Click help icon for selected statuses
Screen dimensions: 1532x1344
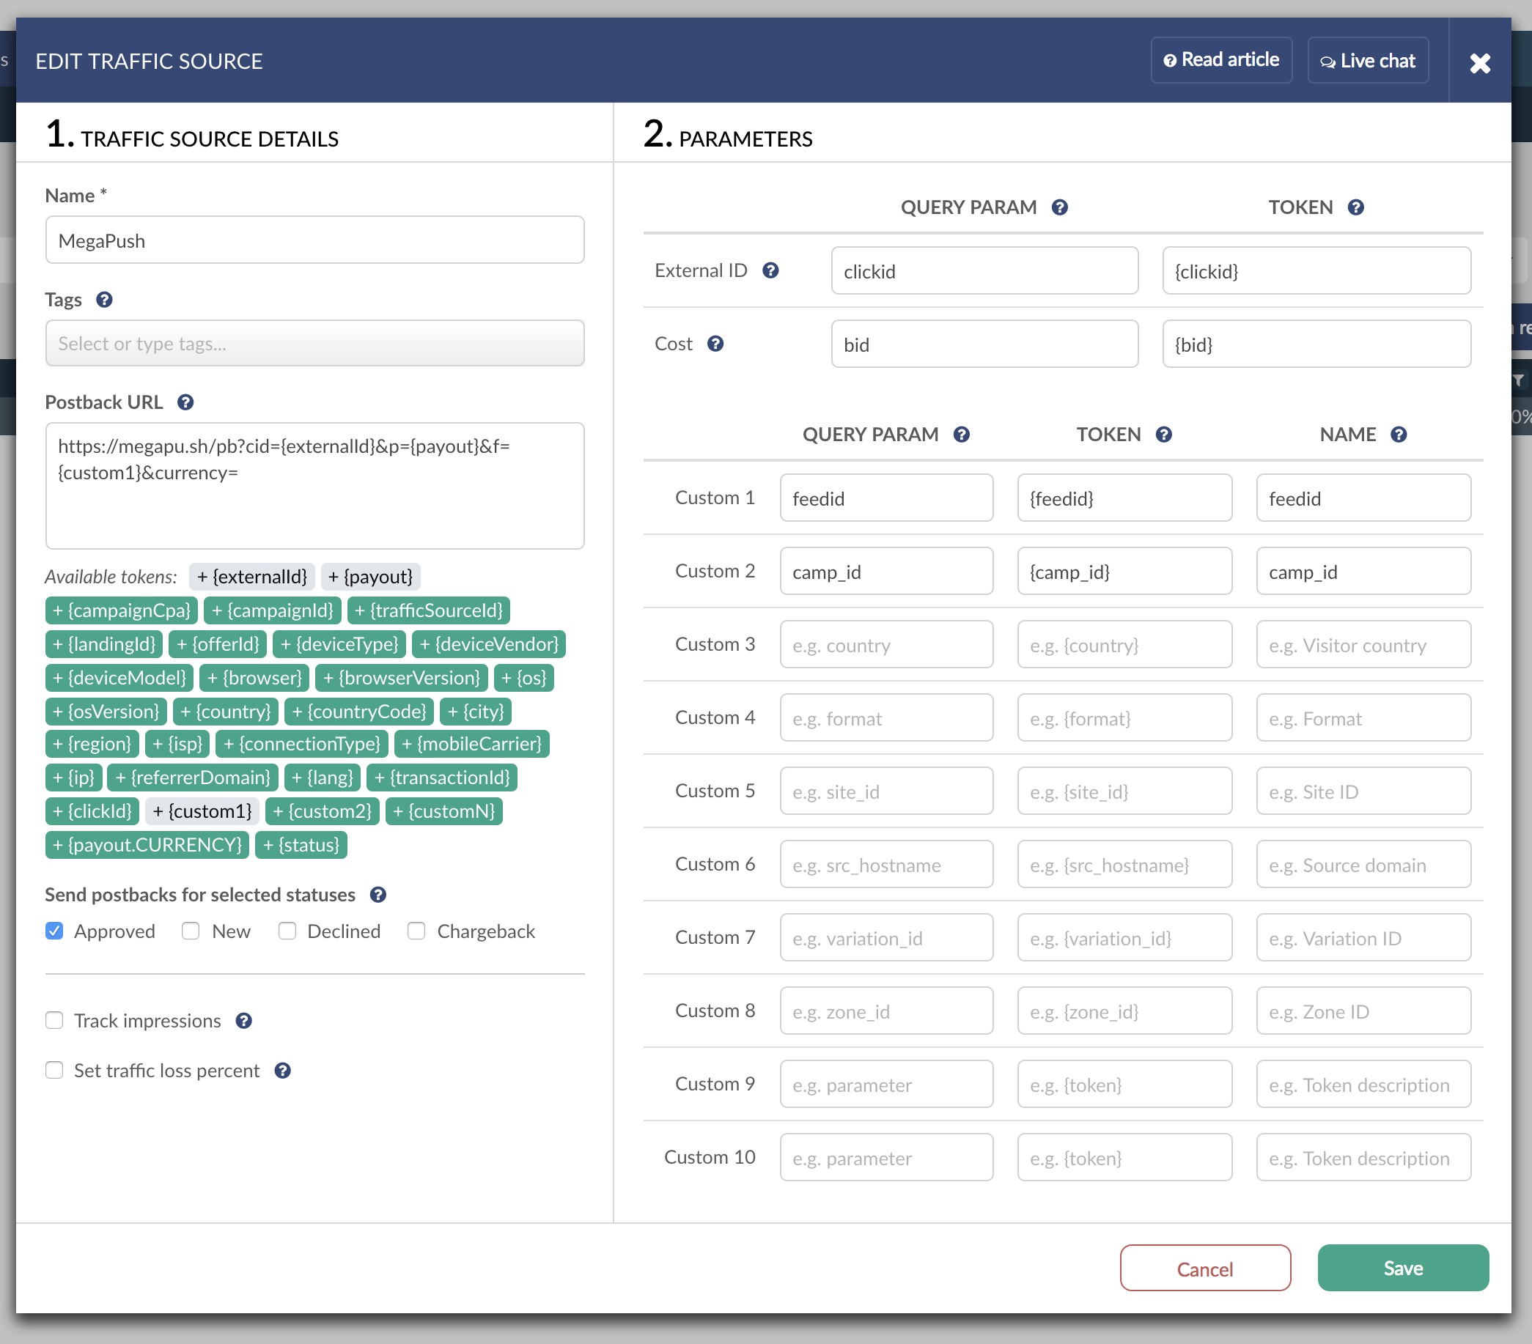click(378, 895)
